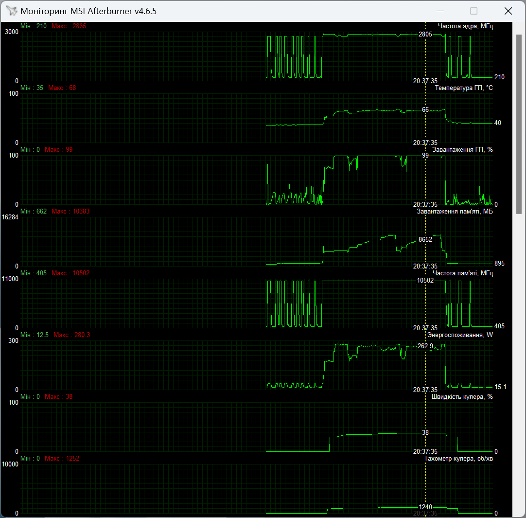
Task: Click current core clock value 210
Action: click(x=499, y=77)
